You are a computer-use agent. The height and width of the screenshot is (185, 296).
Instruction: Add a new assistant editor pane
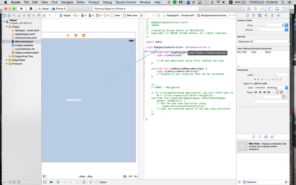[x=230, y=16]
